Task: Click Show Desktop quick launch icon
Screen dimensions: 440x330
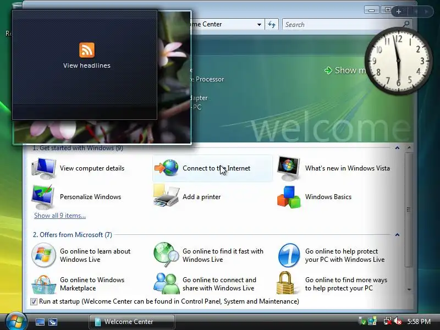Action: (40, 322)
